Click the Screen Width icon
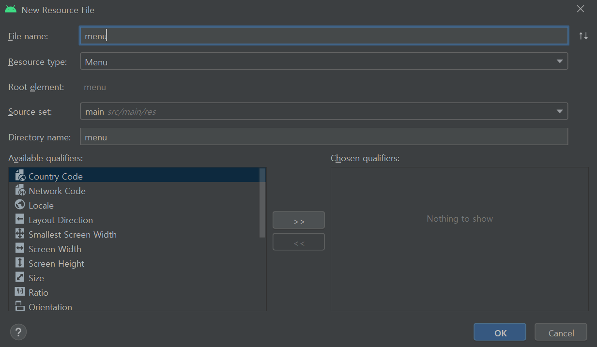Viewport: 597px width, 347px height. [x=20, y=248]
